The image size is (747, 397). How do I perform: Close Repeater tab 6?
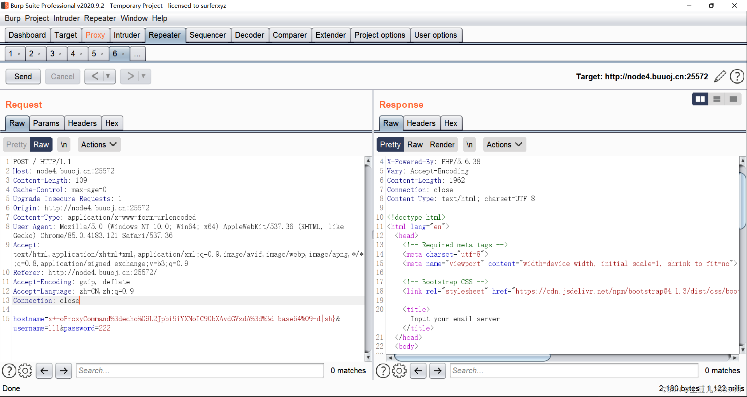(x=123, y=54)
